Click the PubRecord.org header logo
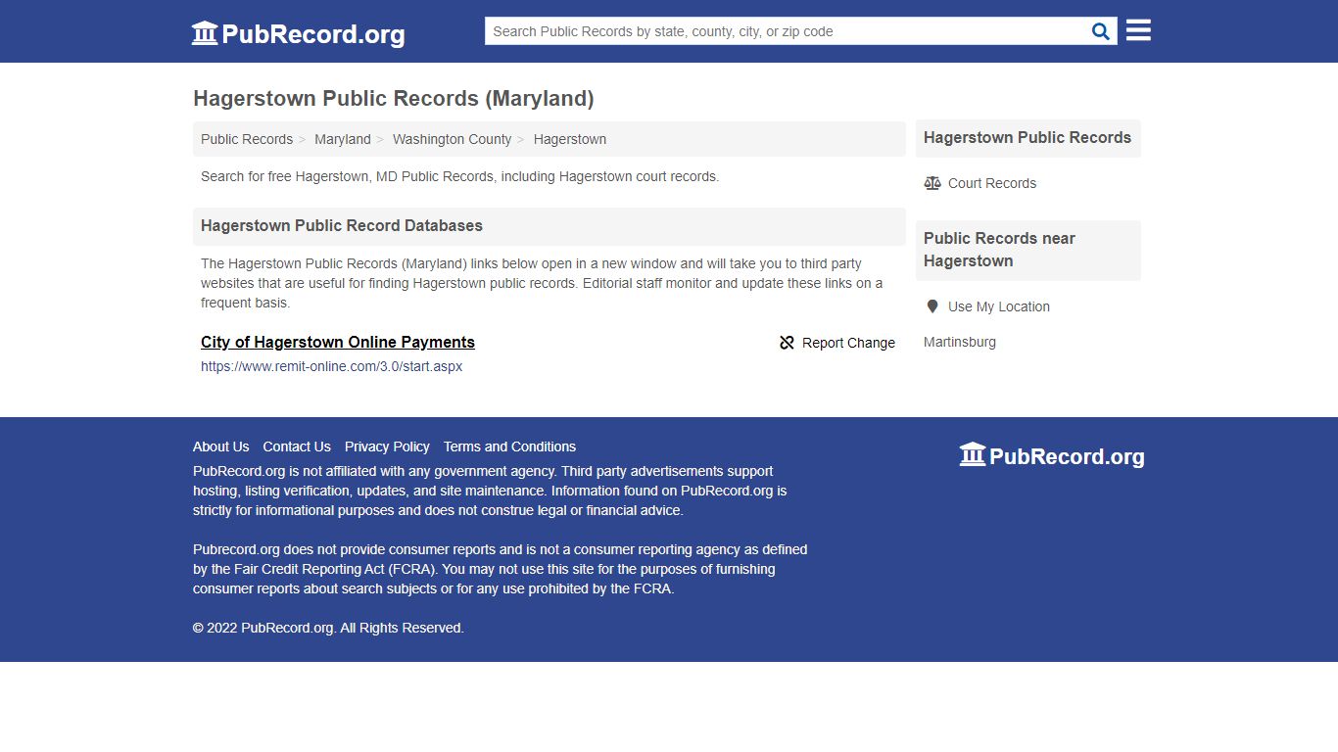Viewport: 1338px width, 752px height. coord(298,33)
